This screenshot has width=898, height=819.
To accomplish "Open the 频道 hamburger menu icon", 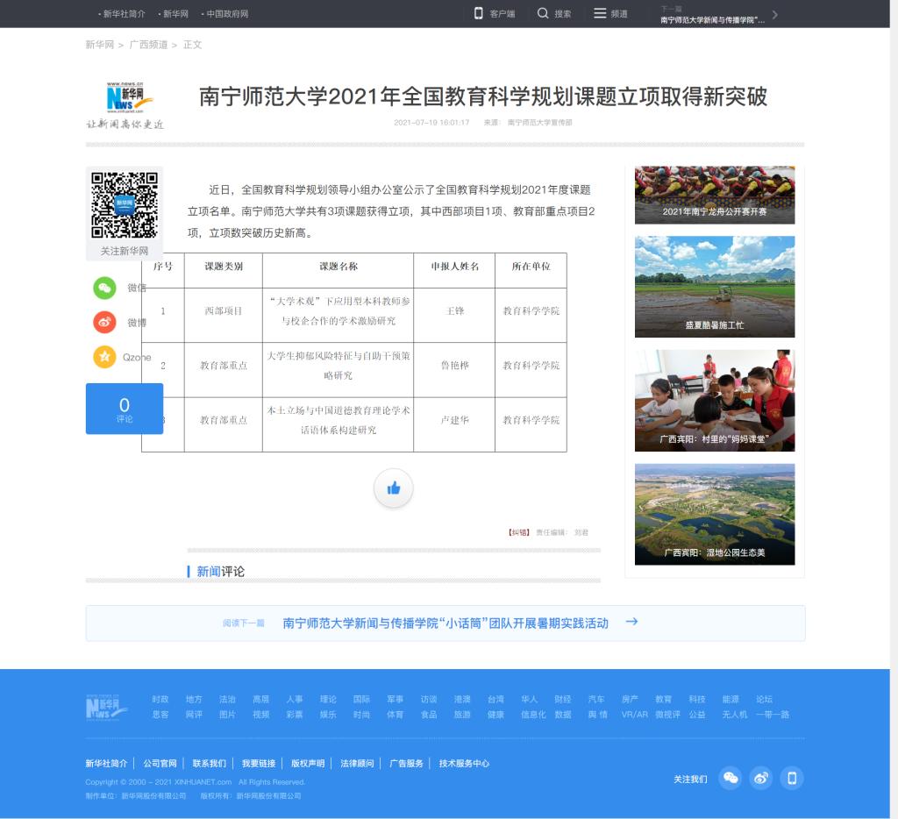I will (x=600, y=13).
